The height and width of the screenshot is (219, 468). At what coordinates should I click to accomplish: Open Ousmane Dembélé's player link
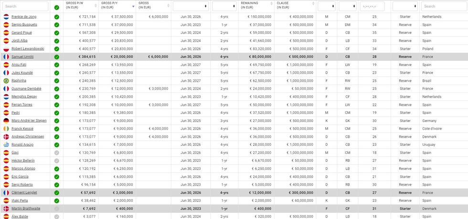point(26,88)
